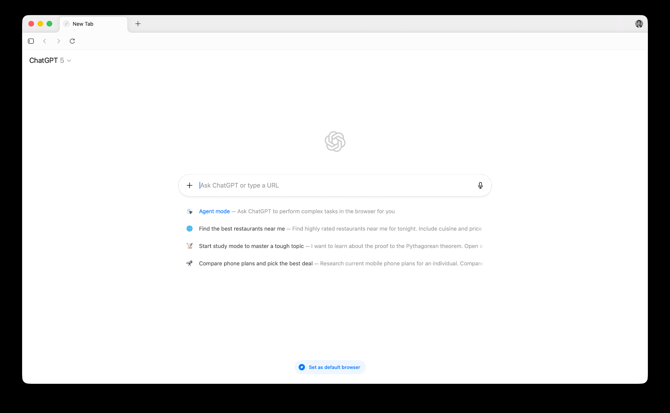This screenshot has width=670, height=413.
Task: Click the chevron next to ChatGPT 5
Action: click(69, 61)
